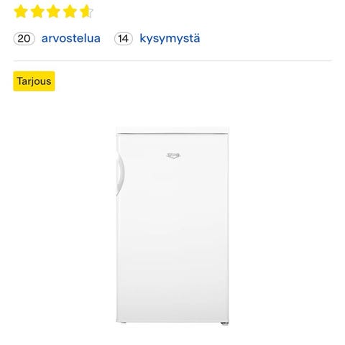Click the number 14 beside kysymystä
345x345 pixels.
click(x=124, y=39)
